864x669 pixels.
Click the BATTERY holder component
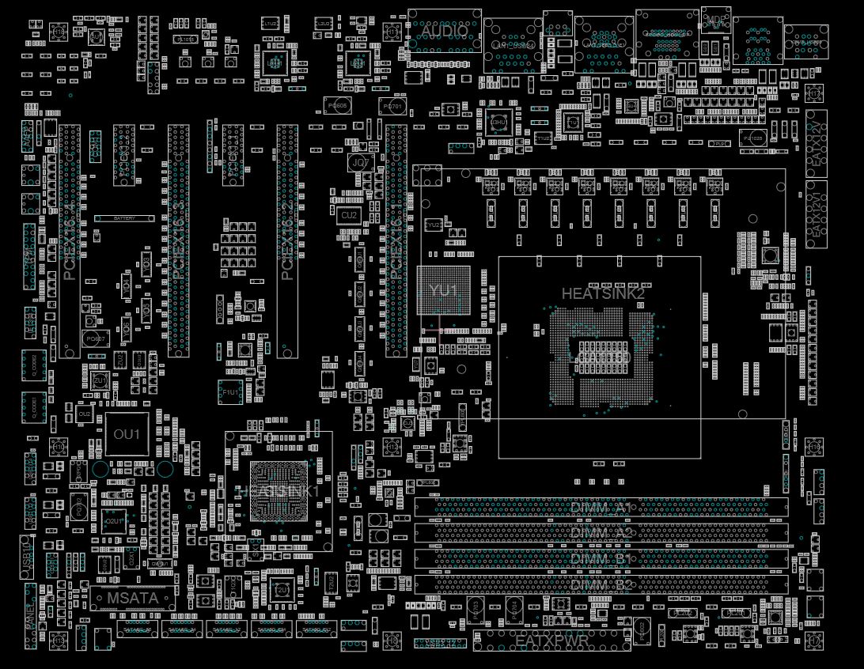125,218
